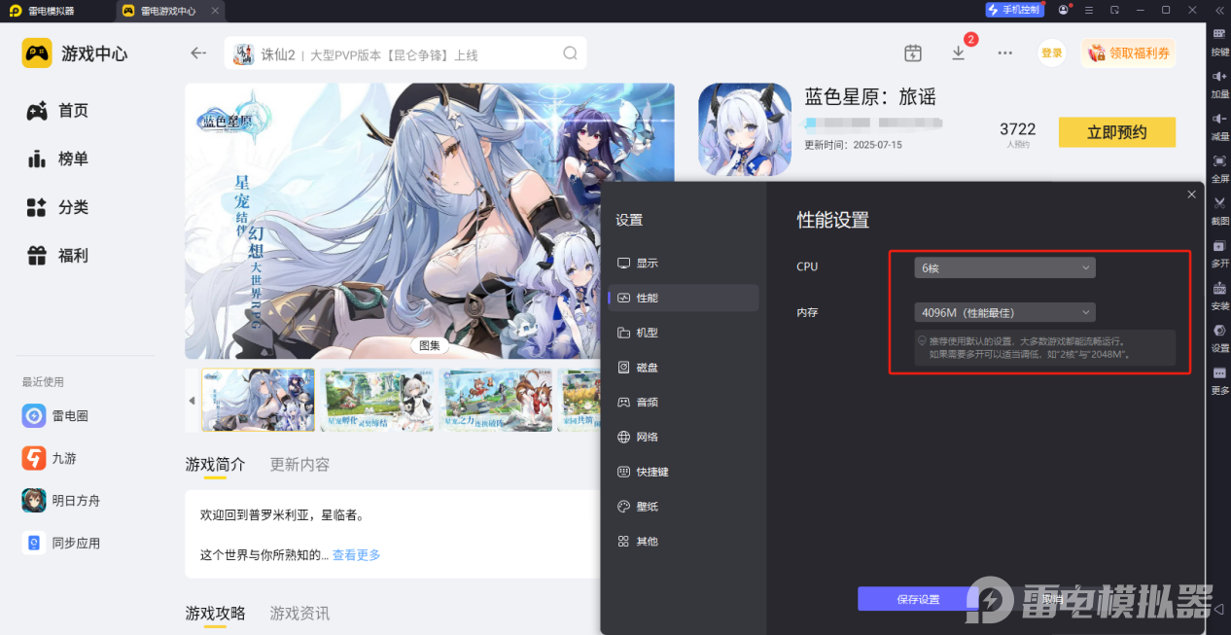Take a screenshot with 截图 scissors

click(x=1219, y=209)
